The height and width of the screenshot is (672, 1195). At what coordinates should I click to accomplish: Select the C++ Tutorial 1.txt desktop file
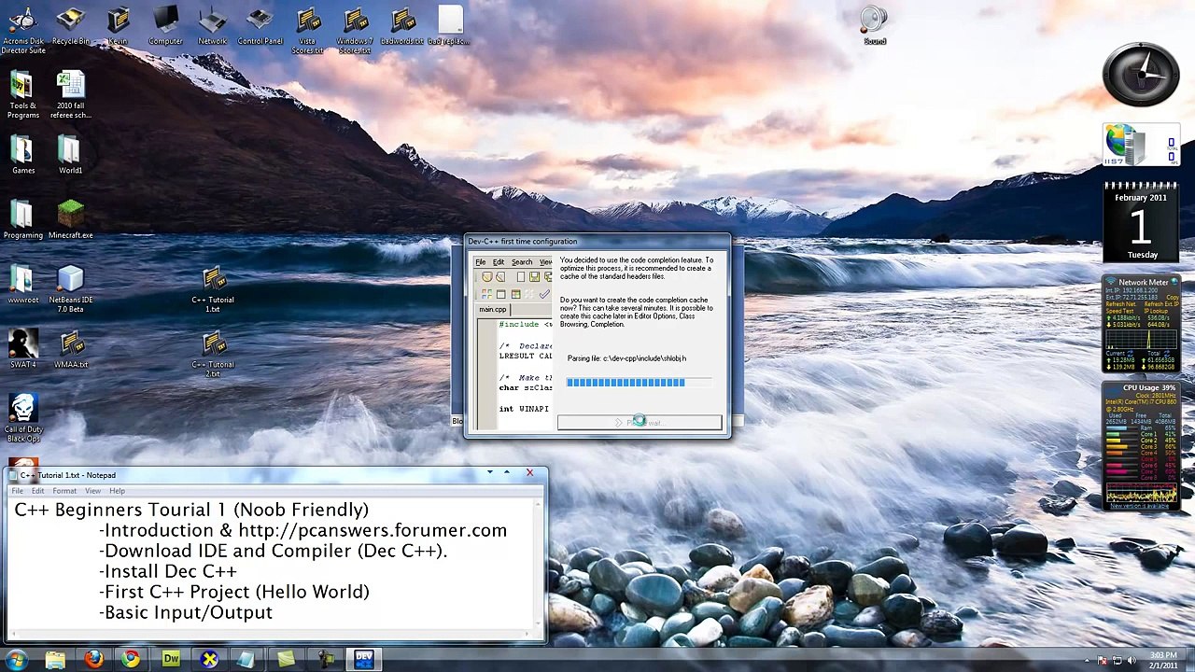click(213, 289)
